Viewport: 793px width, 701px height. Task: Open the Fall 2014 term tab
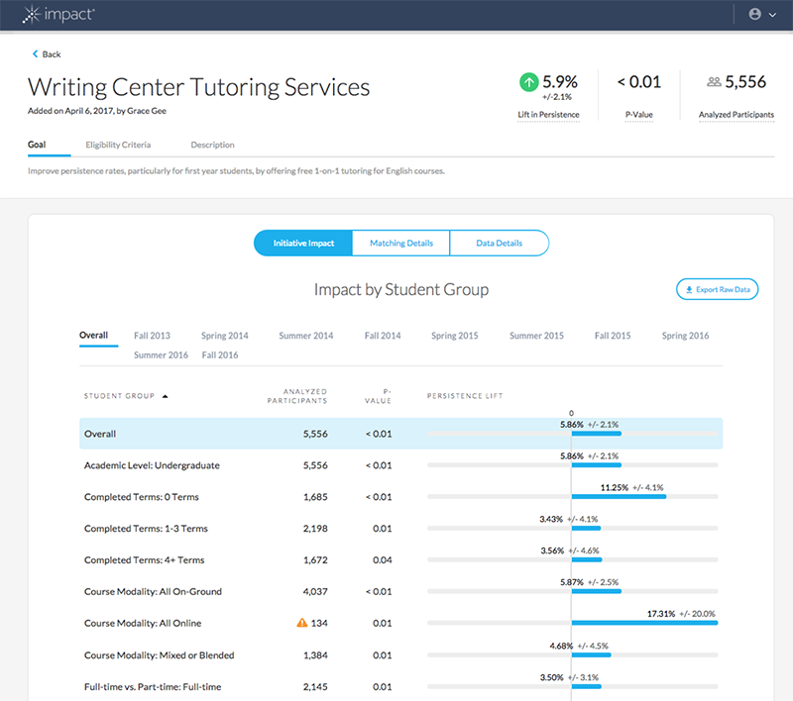click(383, 336)
